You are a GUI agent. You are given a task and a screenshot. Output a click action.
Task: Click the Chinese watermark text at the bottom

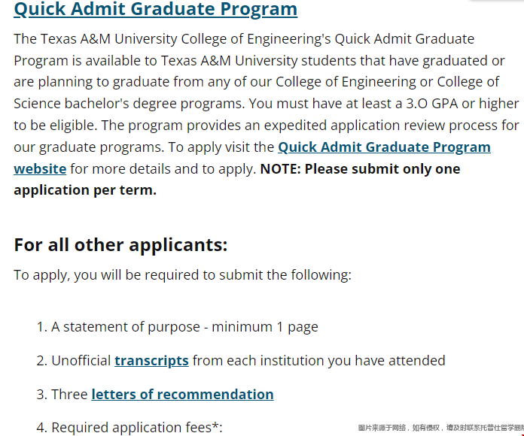[440, 428]
